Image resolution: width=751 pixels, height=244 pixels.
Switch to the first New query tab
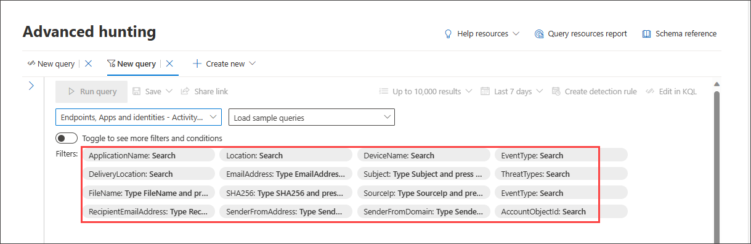(x=51, y=63)
